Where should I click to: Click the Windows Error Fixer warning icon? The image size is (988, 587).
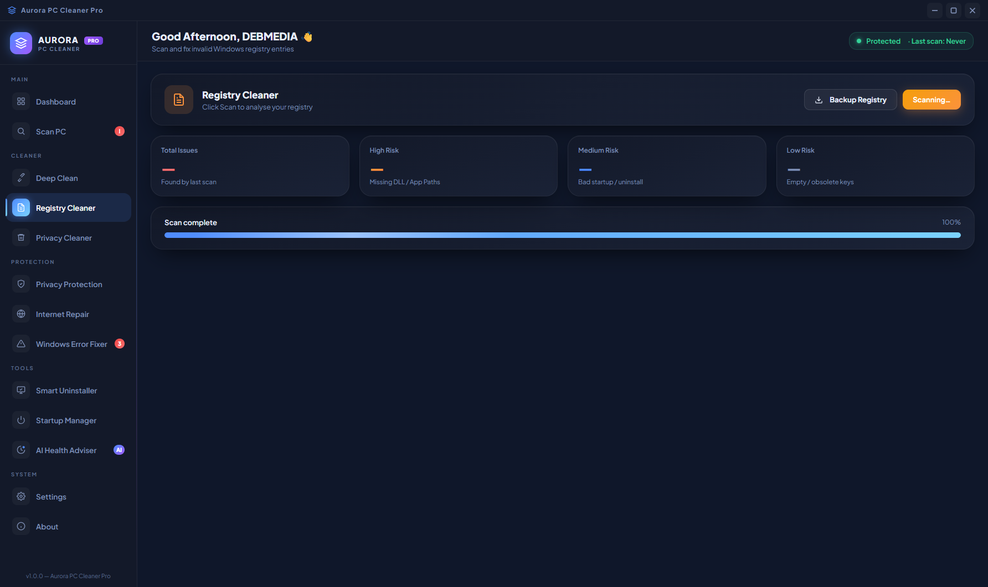coord(21,344)
